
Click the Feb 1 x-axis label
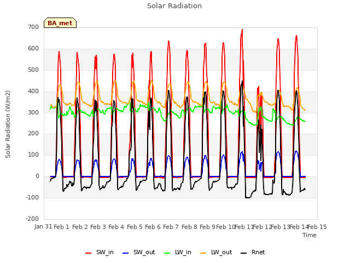click(62, 227)
